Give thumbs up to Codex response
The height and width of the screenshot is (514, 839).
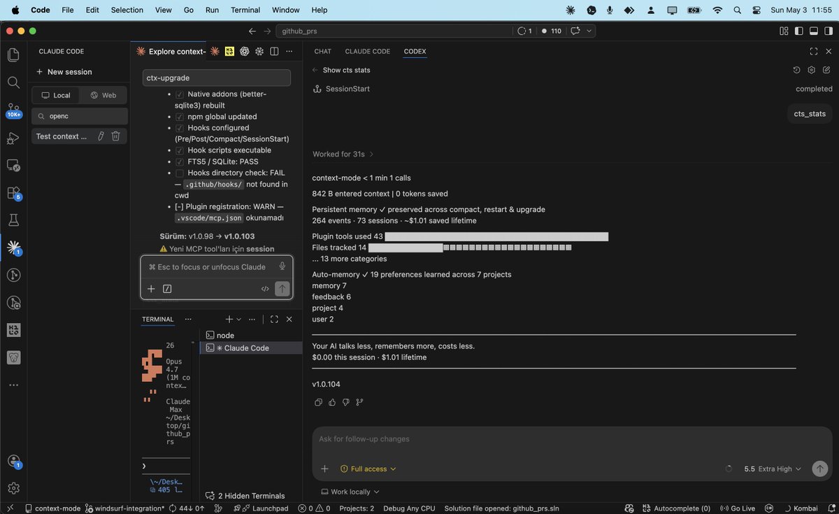pos(332,402)
